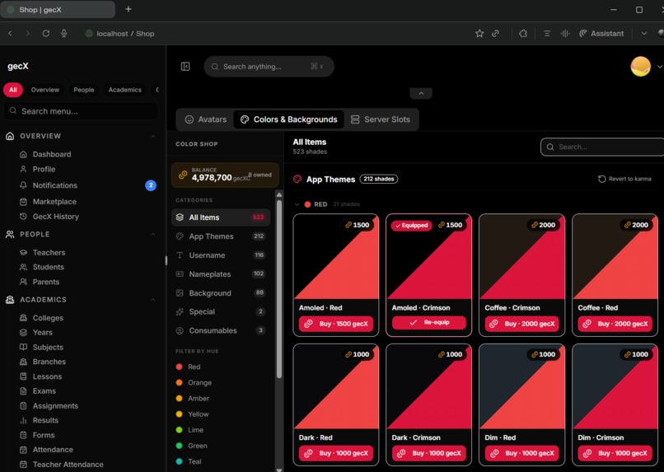This screenshot has height=472, width=664.
Task: Select the Username category
Action: (221, 255)
